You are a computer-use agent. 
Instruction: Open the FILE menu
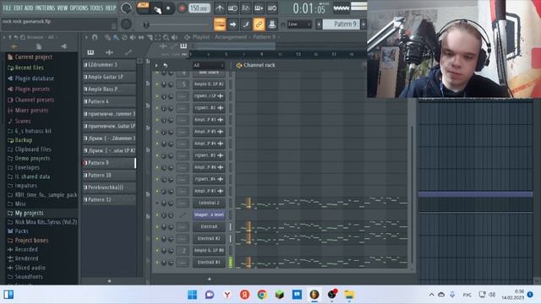[x=7, y=8]
